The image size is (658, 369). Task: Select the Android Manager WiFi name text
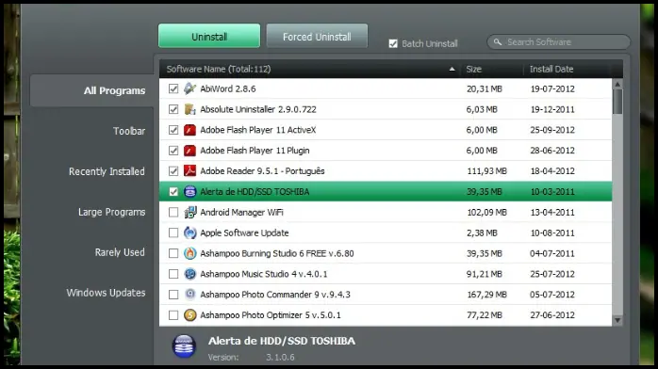[x=241, y=213]
